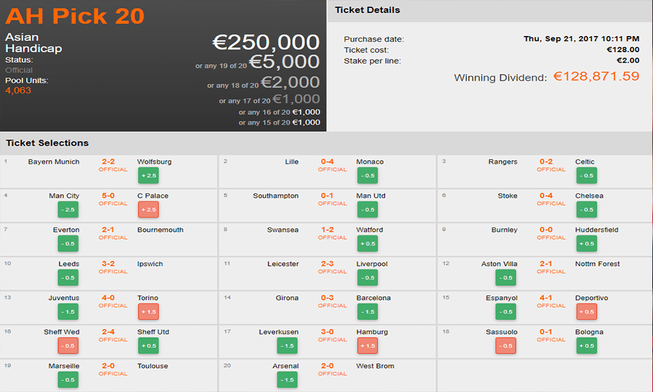Image resolution: width=653 pixels, height=392 pixels.
Task: Click the Ticket Selections section header
Action: click(47, 143)
